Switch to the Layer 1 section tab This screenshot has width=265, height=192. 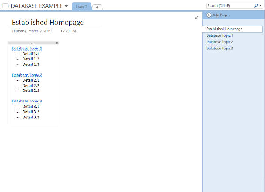(81, 7)
